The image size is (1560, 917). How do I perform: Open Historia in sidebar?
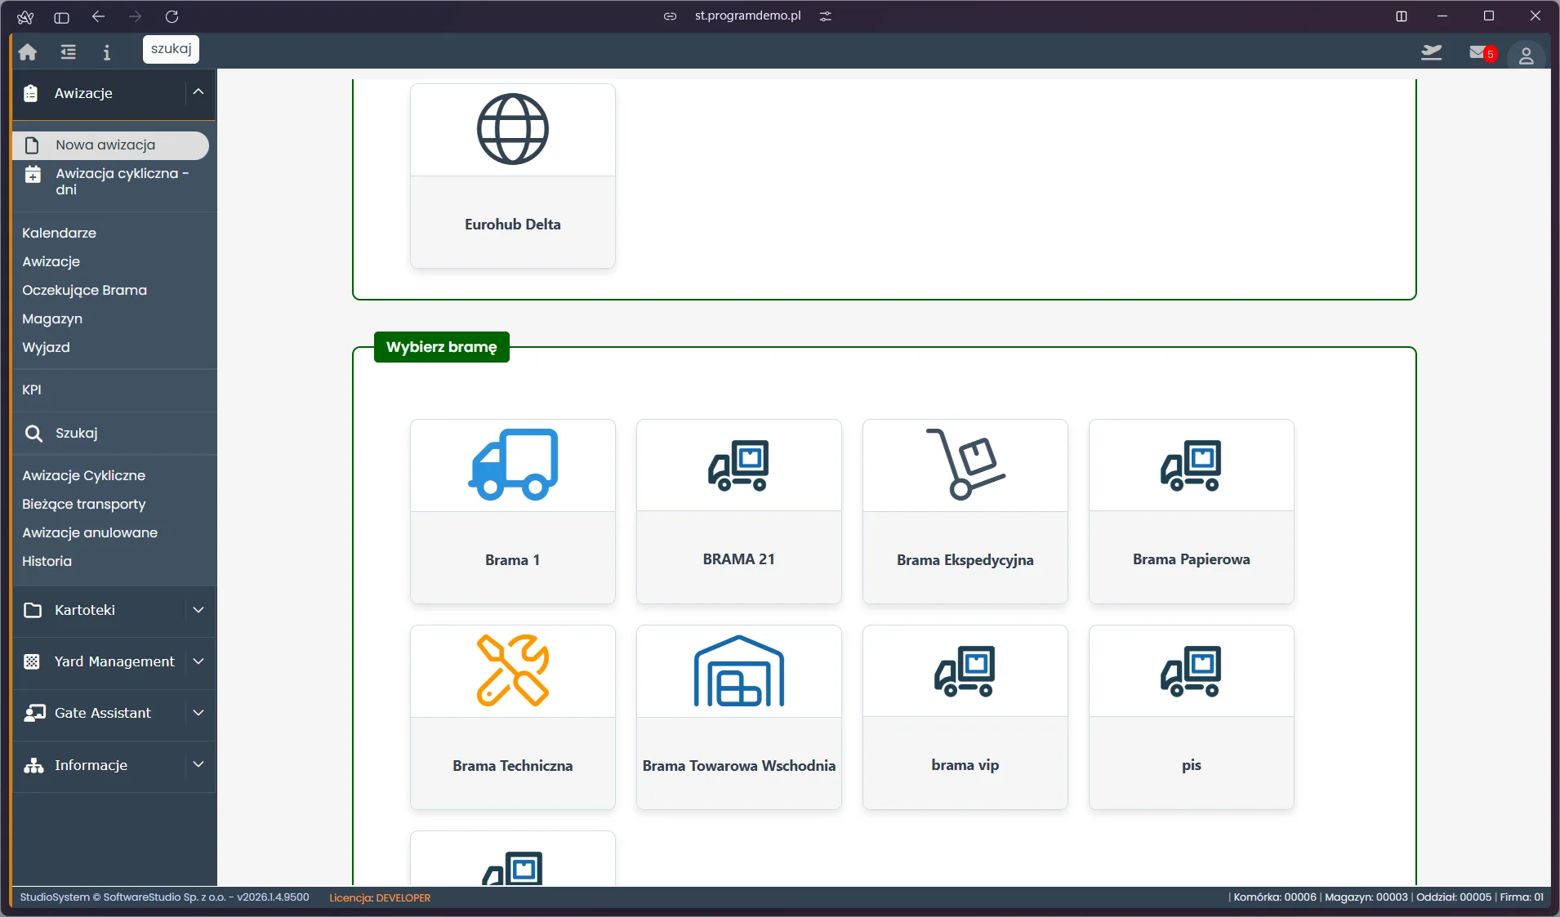coord(47,561)
